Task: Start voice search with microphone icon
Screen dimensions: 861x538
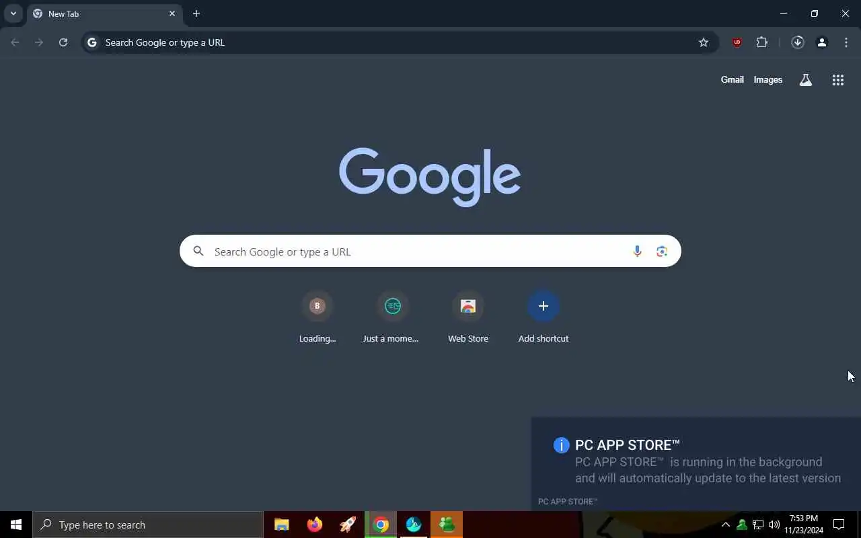Action: tap(637, 252)
